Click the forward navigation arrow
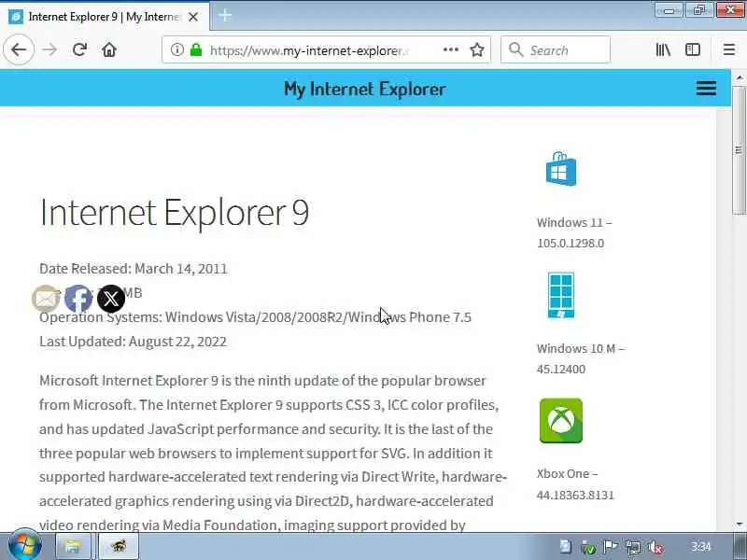 point(49,49)
